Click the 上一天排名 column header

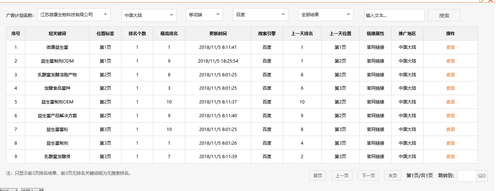point(302,33)
